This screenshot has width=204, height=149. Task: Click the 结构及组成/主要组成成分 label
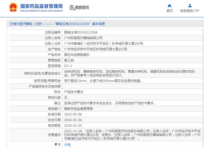42,73
